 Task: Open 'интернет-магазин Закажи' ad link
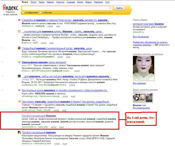[x=148, y=24]
